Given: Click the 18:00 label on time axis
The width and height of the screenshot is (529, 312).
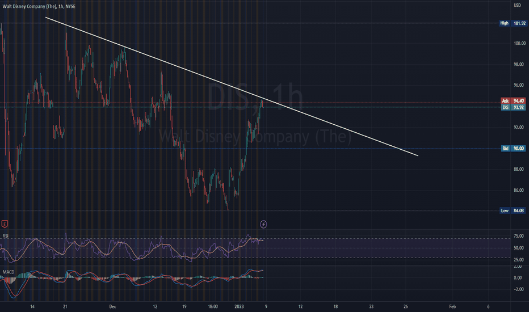Looking at the screenshot, I should click(213, 306).
